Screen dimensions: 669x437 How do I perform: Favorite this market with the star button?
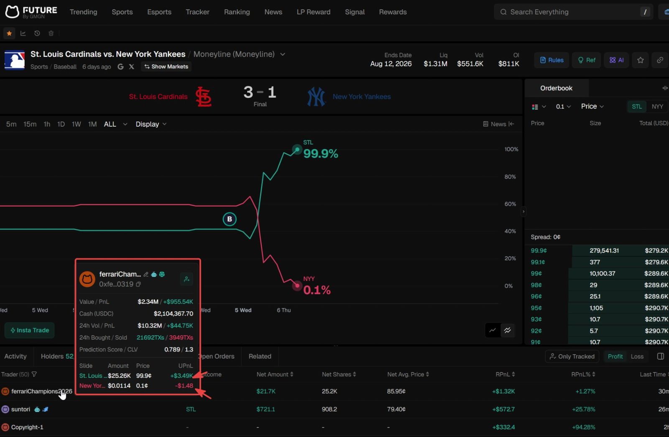tap(640, 60)
